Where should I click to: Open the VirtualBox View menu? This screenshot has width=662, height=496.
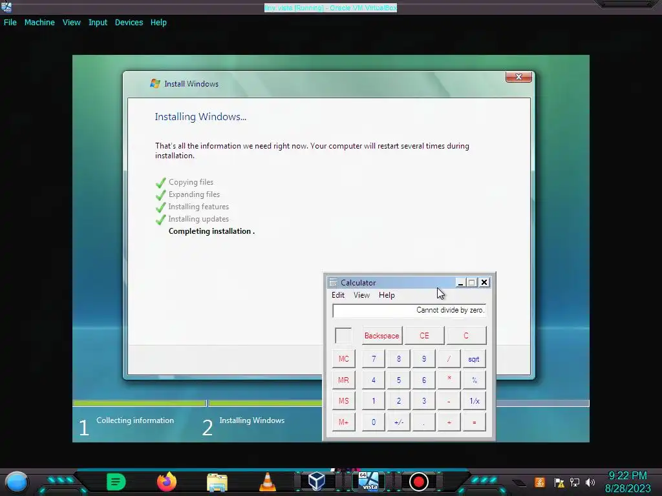tap(71, 23)
